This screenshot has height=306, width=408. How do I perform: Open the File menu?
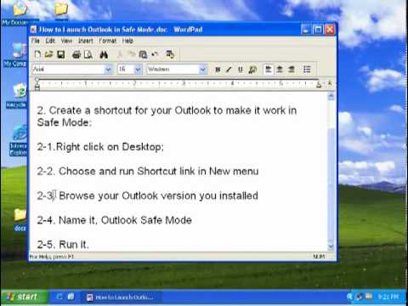tap(36, 41)
